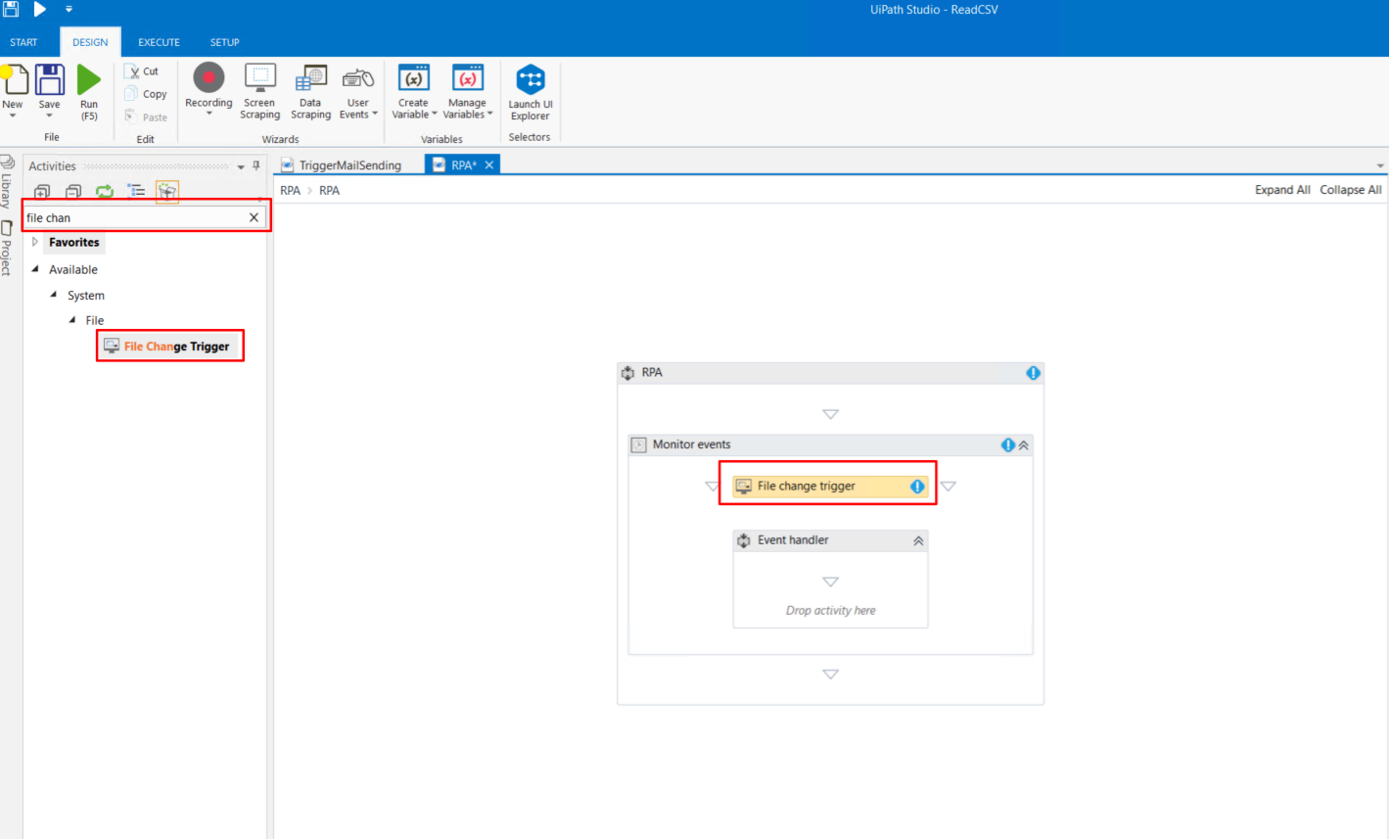Click the green refresh icon in Activities panel
Viewport: 1389px width, 839px height.
105,191
